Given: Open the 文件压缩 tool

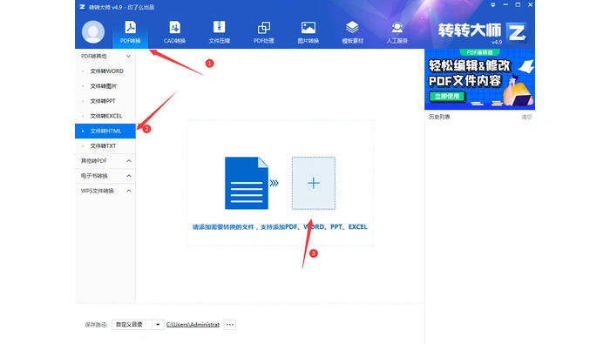Looking at the screenshot, I should click(x=219, y=32).
